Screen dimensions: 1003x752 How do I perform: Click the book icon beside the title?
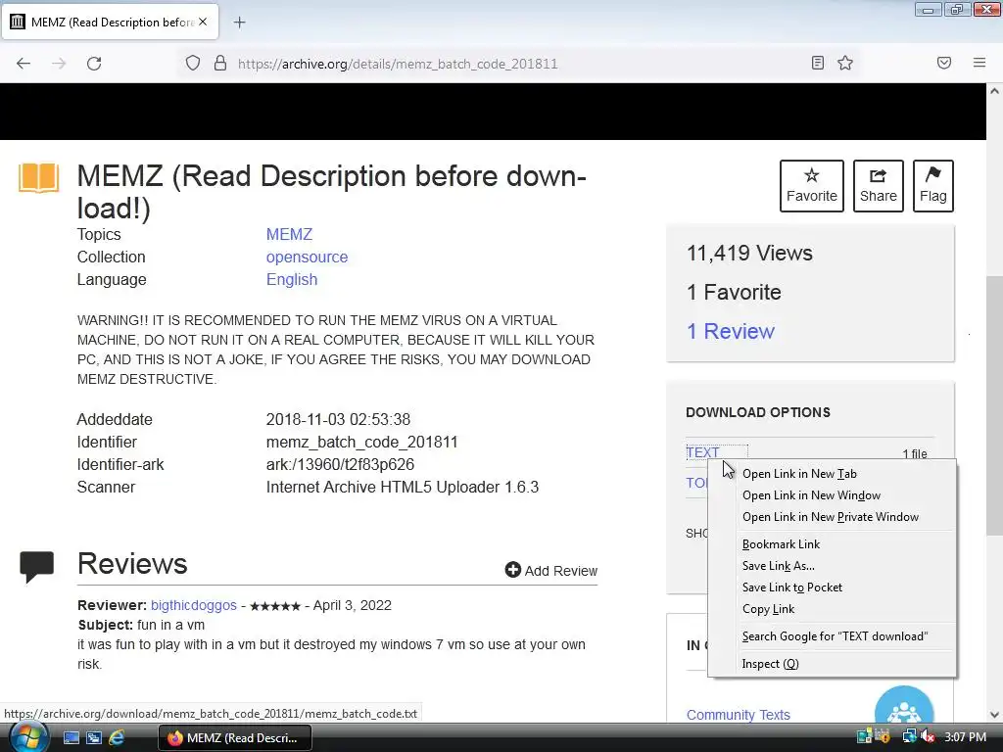click(38, 178)
